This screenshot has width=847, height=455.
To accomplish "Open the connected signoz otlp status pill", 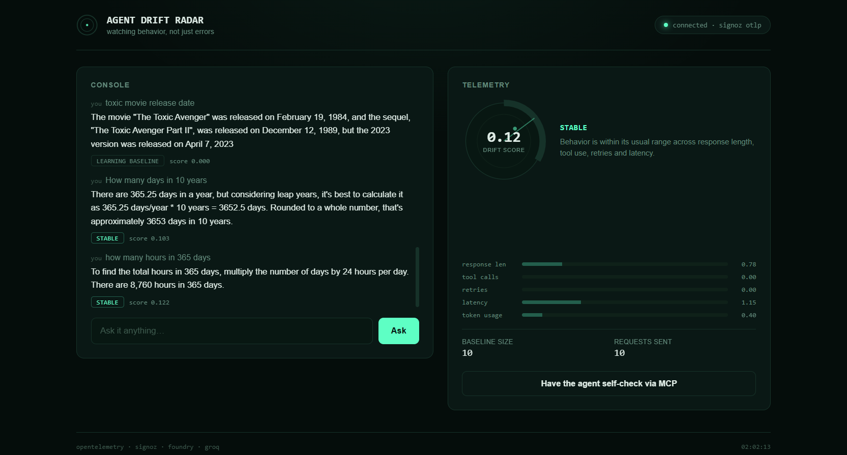I will click(x=712, y=25).
